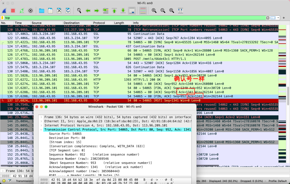The height and width of the screenshot is (184, 290).
Task: Select the Acknowledgment Number: 1341 field
Action: [96, 167]
